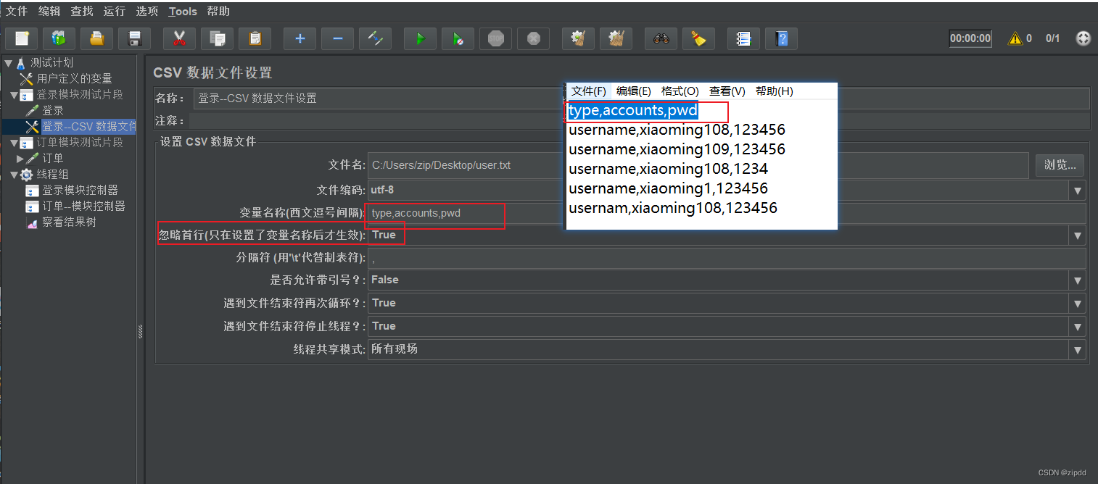
Task: Click the Shutdown toolbar icon
Action: click(x=533, y=38)
